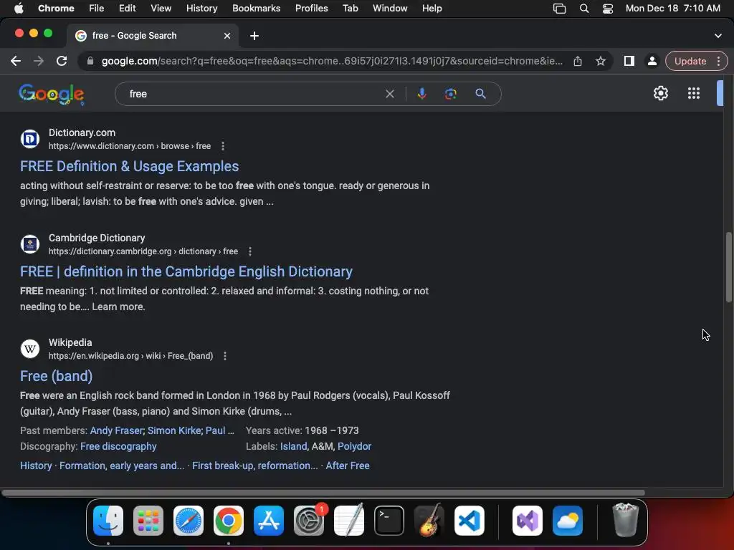Click the Andy Fraser link
The height and width of the screenshot is (550, 734).
tap(117, 430)
